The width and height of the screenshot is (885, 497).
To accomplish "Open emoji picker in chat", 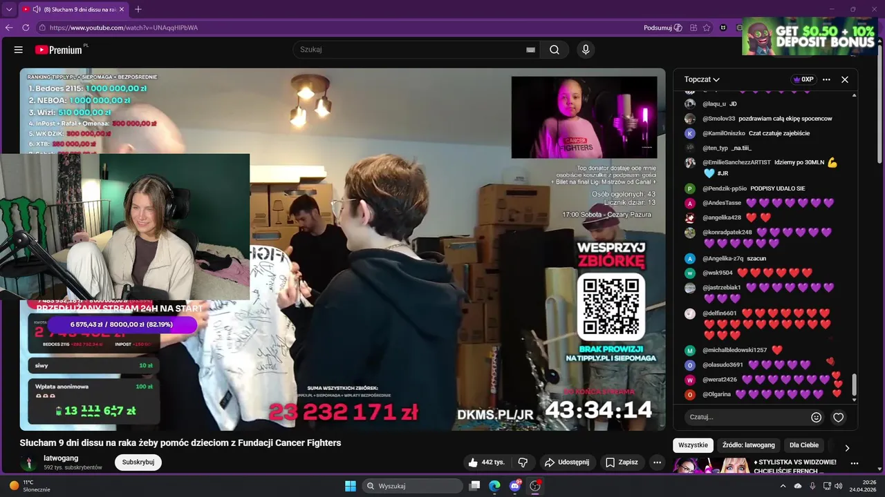I will [817, 417].
